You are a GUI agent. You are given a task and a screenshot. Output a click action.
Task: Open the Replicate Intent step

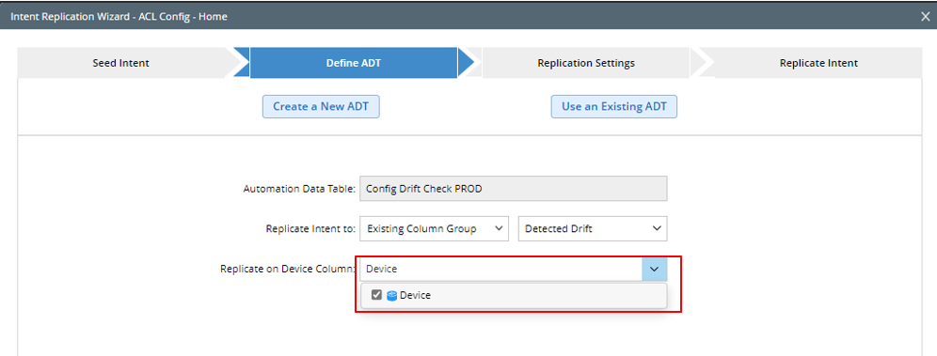pyautogui.click(x=818, y=63)
